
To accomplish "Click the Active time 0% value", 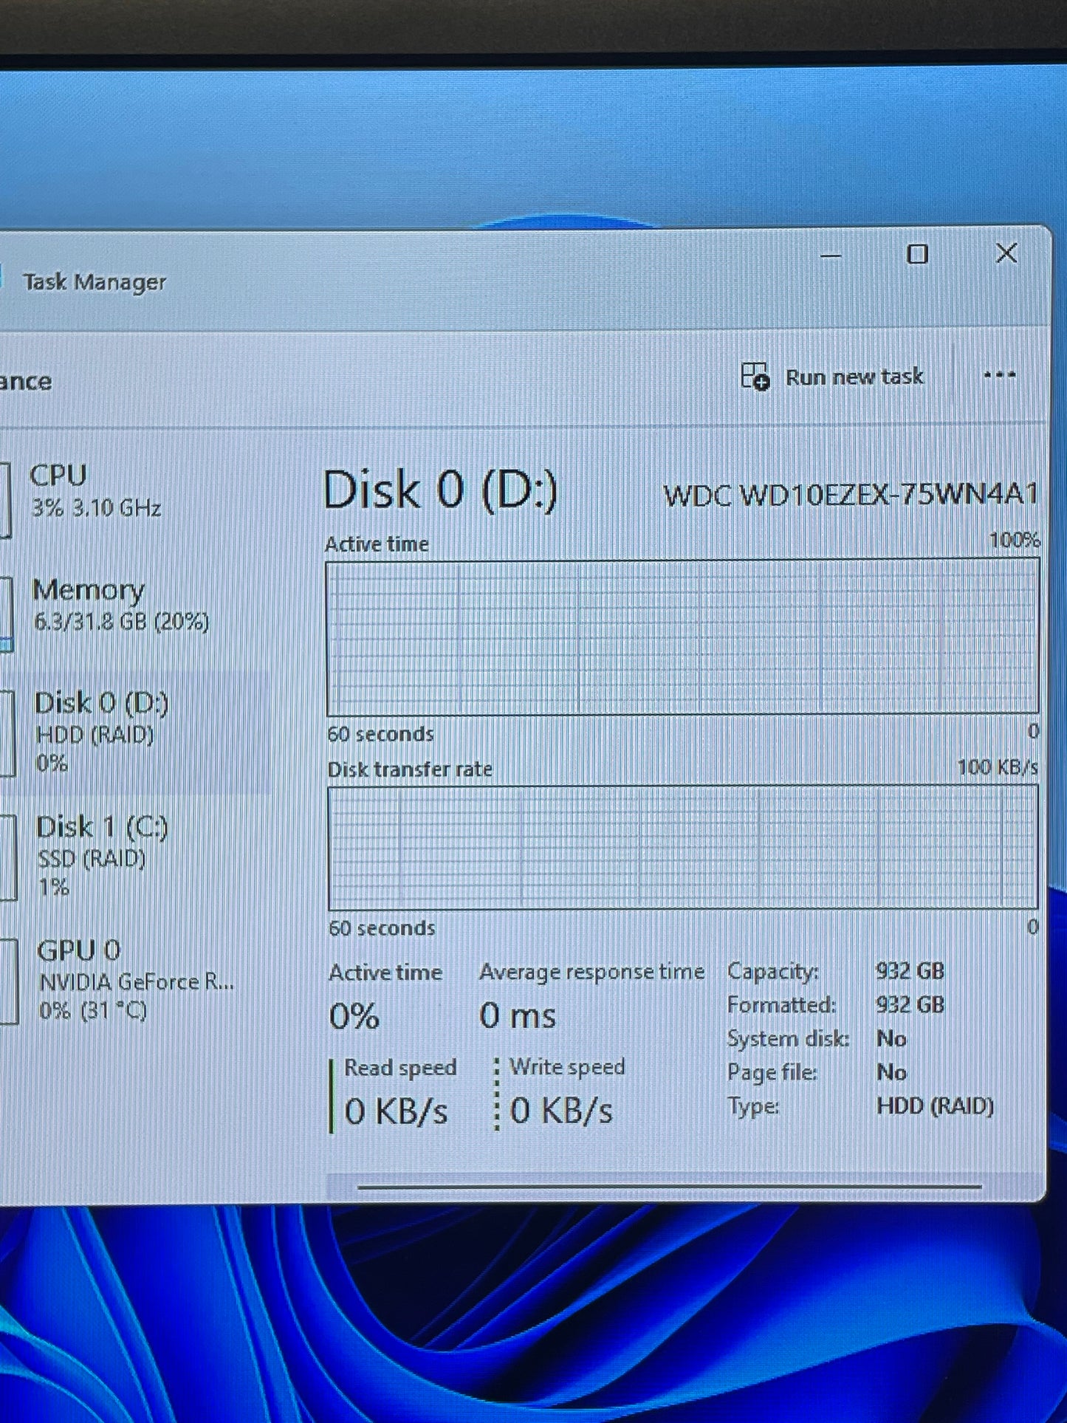I will click(354, 1017).
